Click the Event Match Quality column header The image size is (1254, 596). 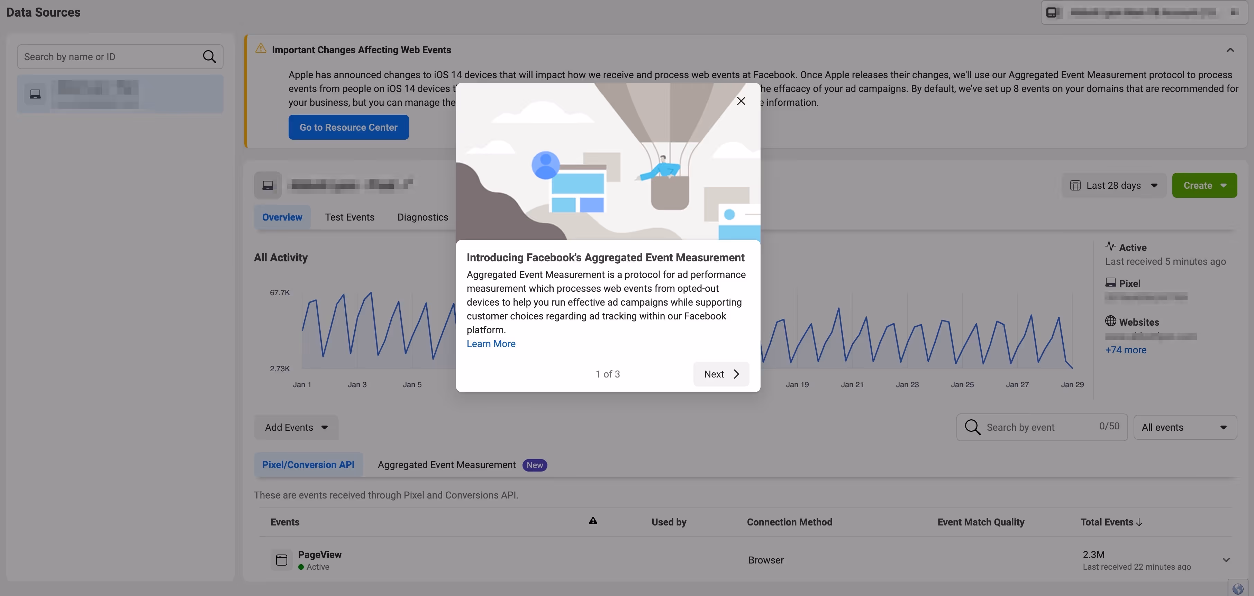pos(981,522)
